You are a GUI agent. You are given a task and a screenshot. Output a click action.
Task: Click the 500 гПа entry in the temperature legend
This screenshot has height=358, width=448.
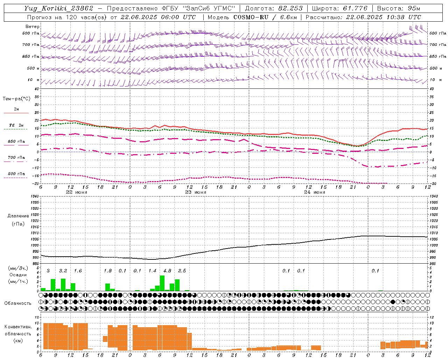click(x=16, y=174)
